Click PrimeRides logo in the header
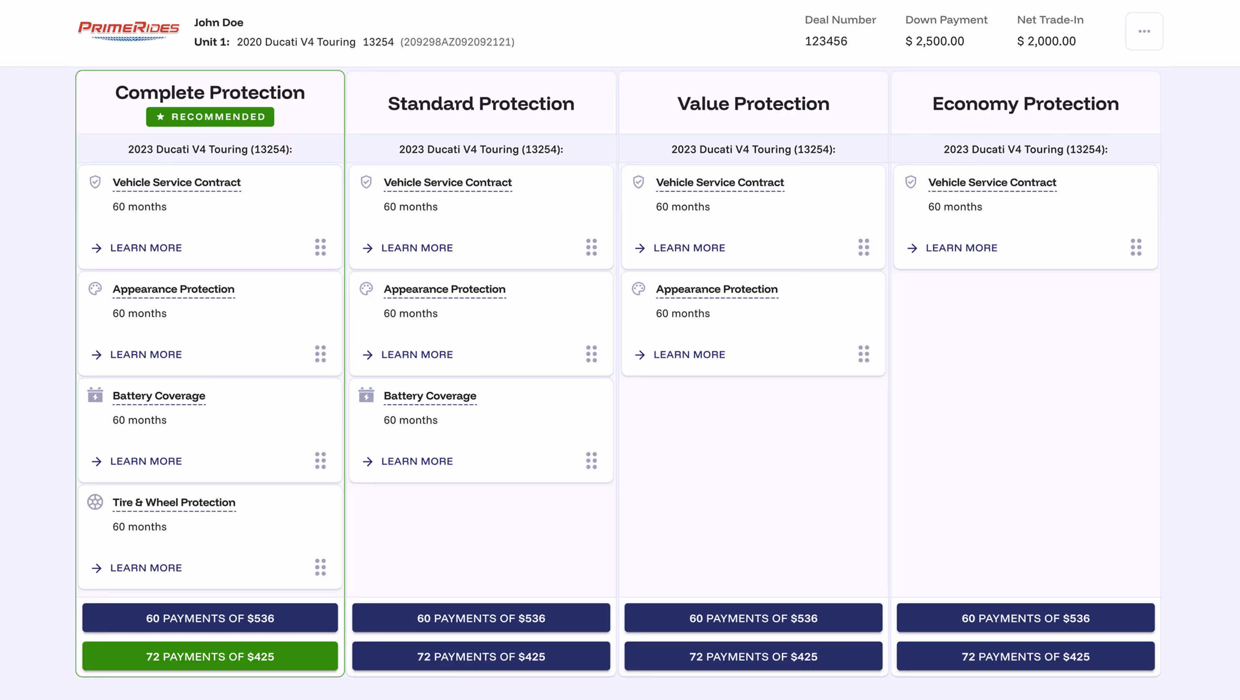This screenshot has height=700, width=1240. (x=128, y=30)
